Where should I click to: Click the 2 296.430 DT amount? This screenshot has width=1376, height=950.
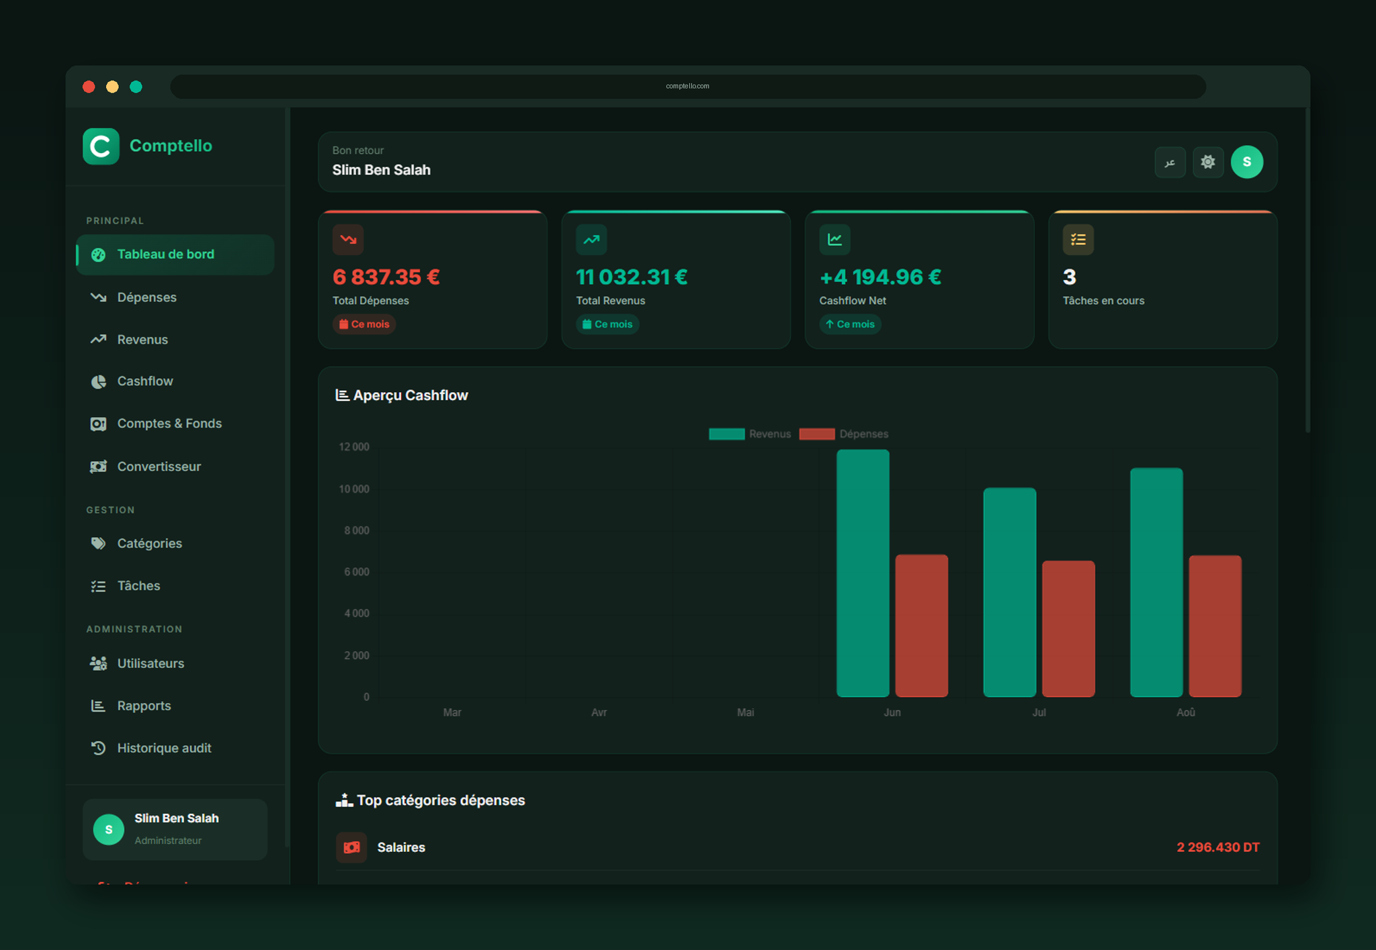1218,847
